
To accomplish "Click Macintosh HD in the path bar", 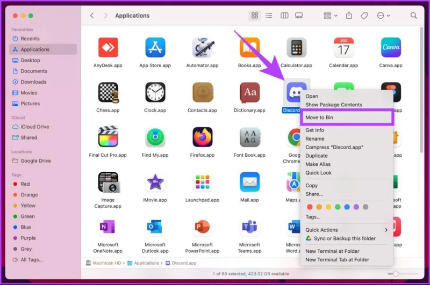I will [104, 263].
